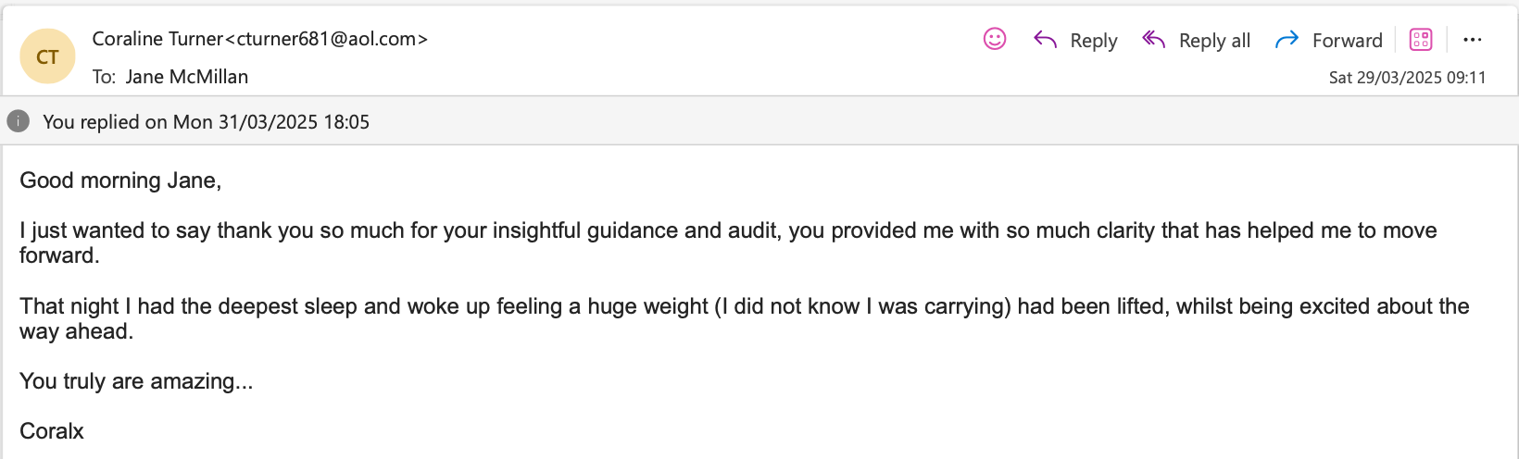
Task: Click the 'You replied on' notification text
Action: (x=206, y=122)
